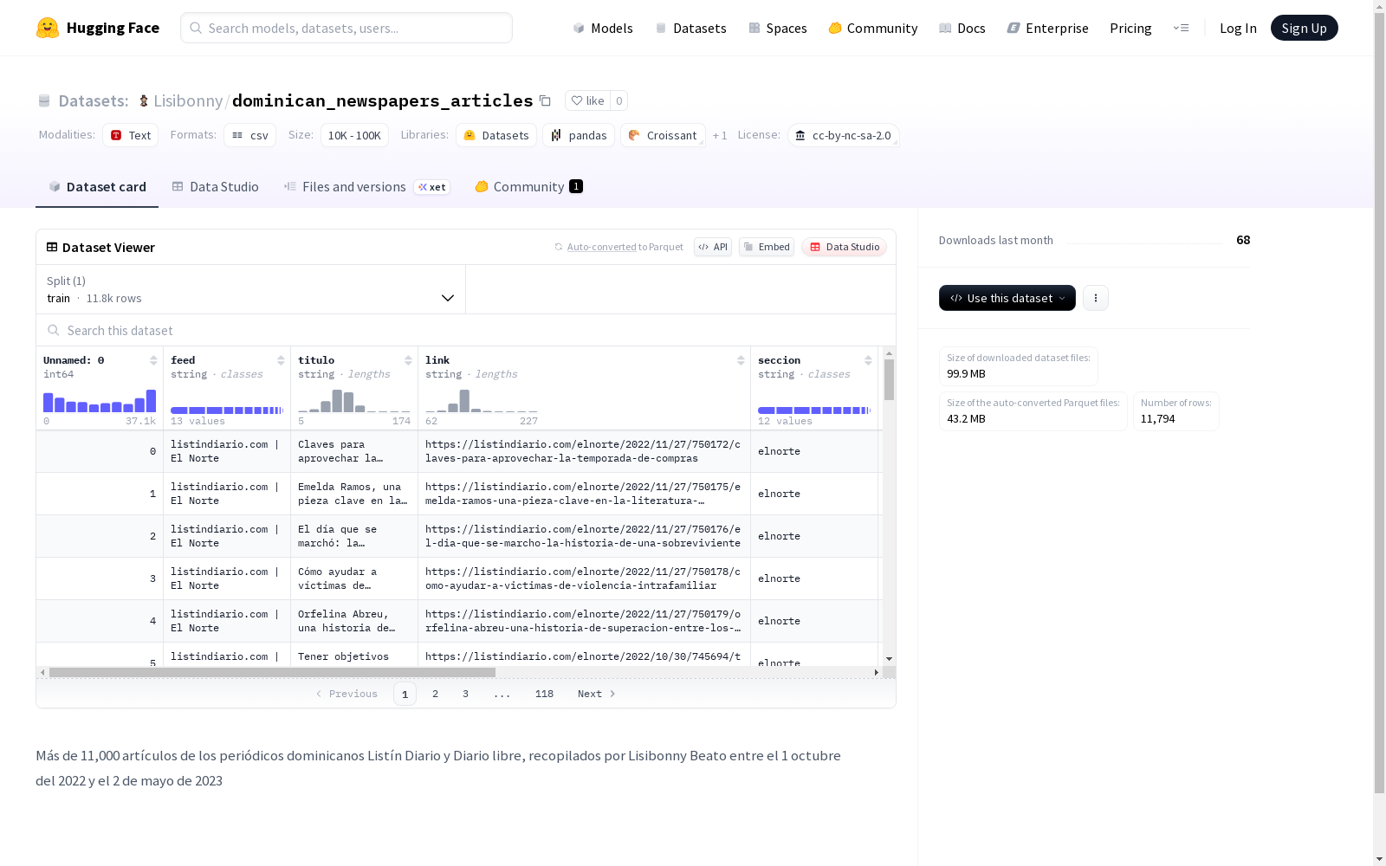Switch to the Community tab
Image resolution: width=1386 pixels, height=866 pixels.
pos(528,186)
